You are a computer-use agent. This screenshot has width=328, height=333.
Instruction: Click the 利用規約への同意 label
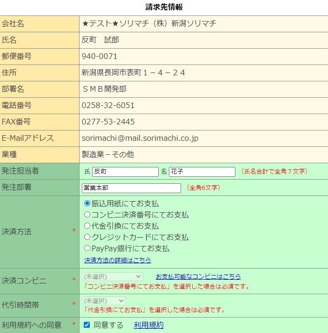click(32, 325)
